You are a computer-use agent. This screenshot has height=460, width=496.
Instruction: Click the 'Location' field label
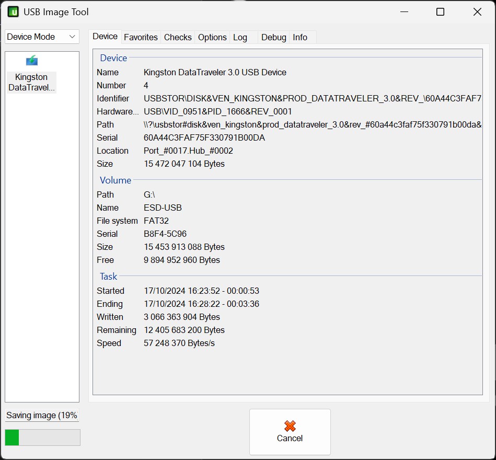click(x=112, y=151)
